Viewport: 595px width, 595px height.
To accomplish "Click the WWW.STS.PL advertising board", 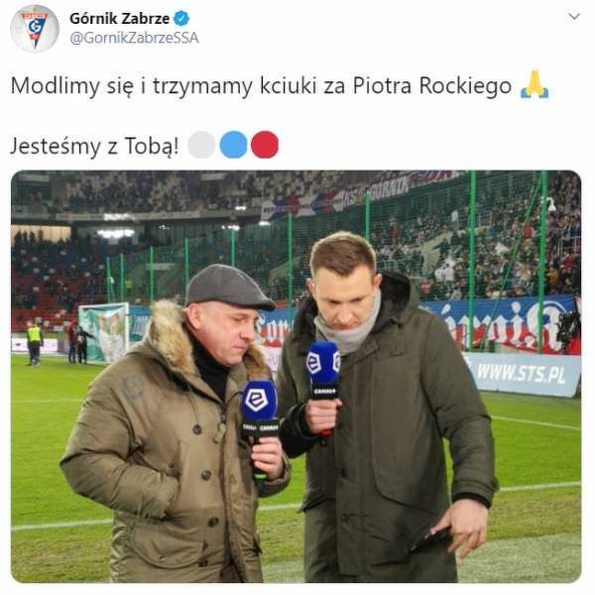I will [523, 374].
